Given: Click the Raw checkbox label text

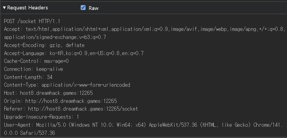Looking at the screenshot, I should [x=94, y=8].
